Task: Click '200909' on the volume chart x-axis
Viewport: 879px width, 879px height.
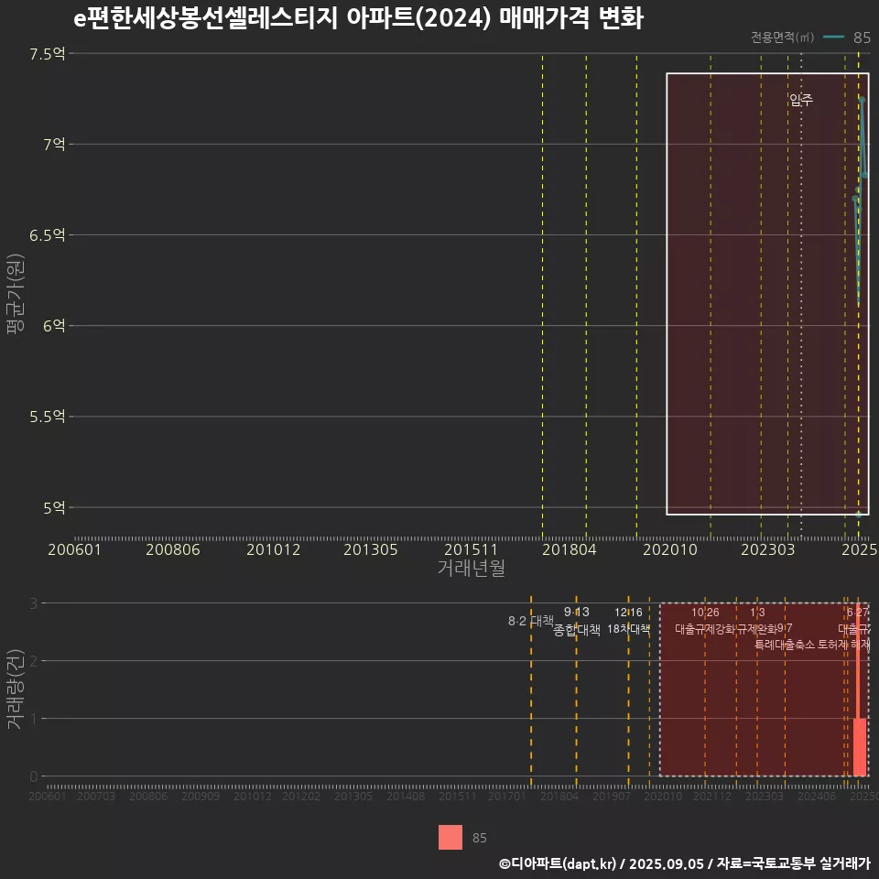Action: (201, 796)
